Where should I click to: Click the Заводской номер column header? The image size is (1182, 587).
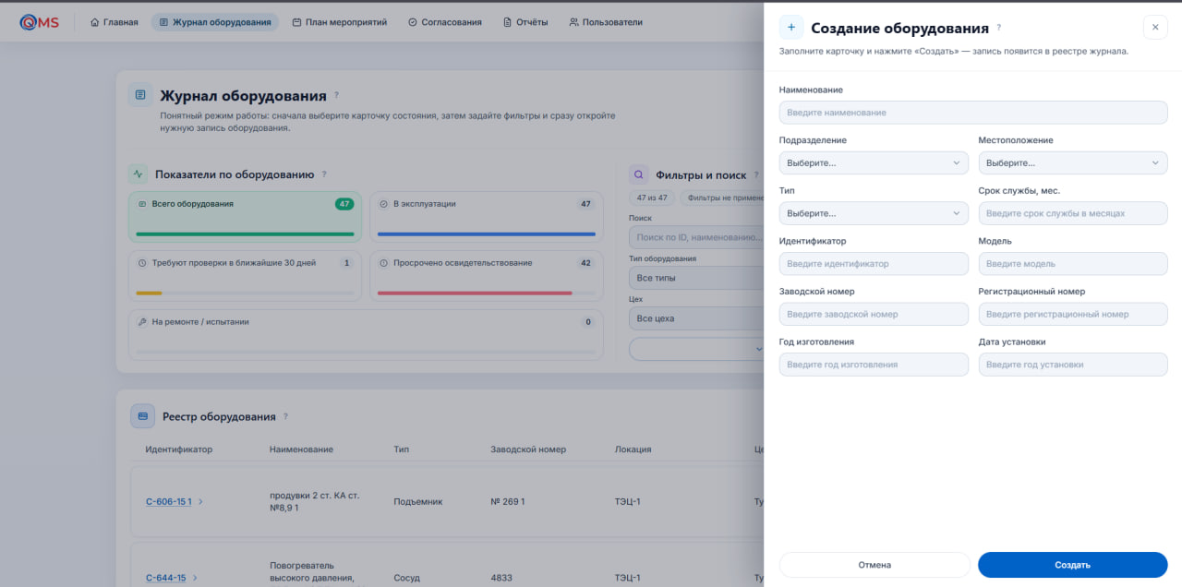pyautogui.click(x=528, y=449)
